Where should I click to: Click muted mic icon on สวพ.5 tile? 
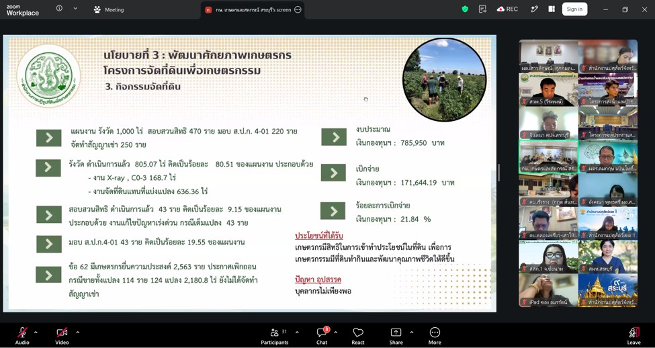[x=524, y=101]
